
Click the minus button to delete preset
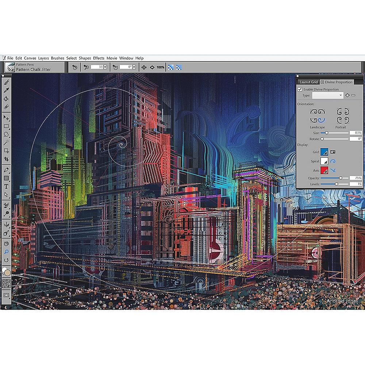click(353, 95)
